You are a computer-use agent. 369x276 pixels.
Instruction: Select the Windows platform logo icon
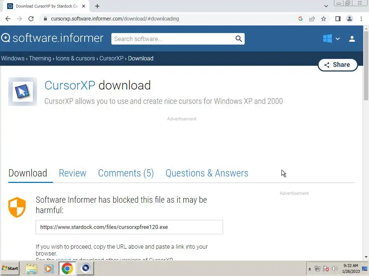(327, 38)
